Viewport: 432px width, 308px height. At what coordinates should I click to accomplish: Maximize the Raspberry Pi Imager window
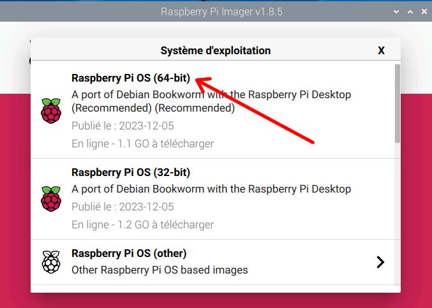[x=410, y=12]
